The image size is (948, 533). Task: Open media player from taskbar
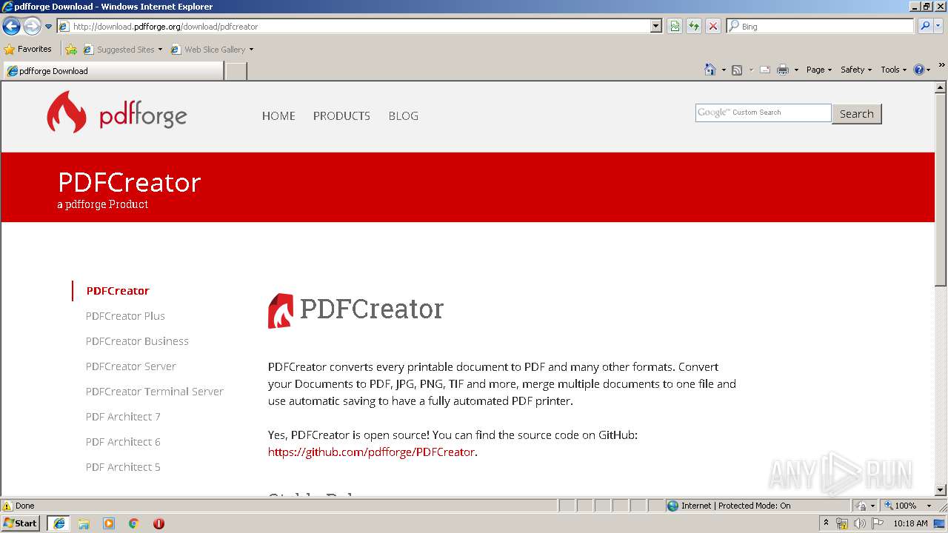coord(109,523)
